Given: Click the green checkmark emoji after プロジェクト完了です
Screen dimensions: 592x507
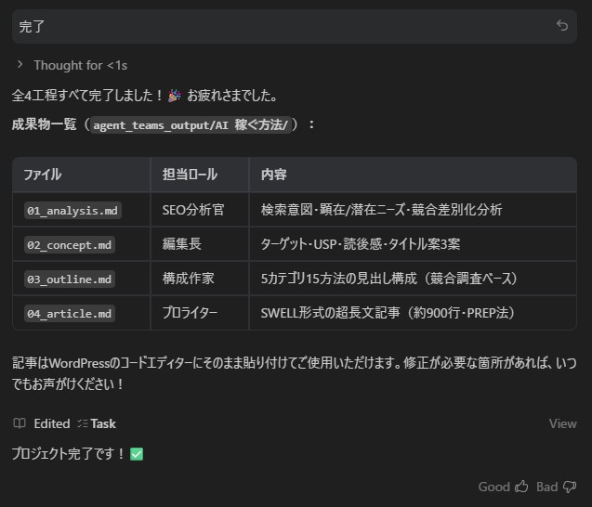Looking at the screenshot, I should (137, 454).
